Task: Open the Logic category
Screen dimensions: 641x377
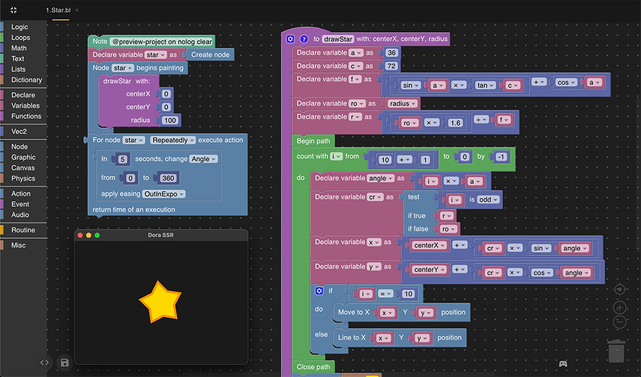Action: [x=20, y=27]
